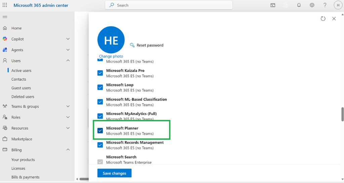Expand the Copilot menu chevron
344x183 pixels.
(68, 39)
